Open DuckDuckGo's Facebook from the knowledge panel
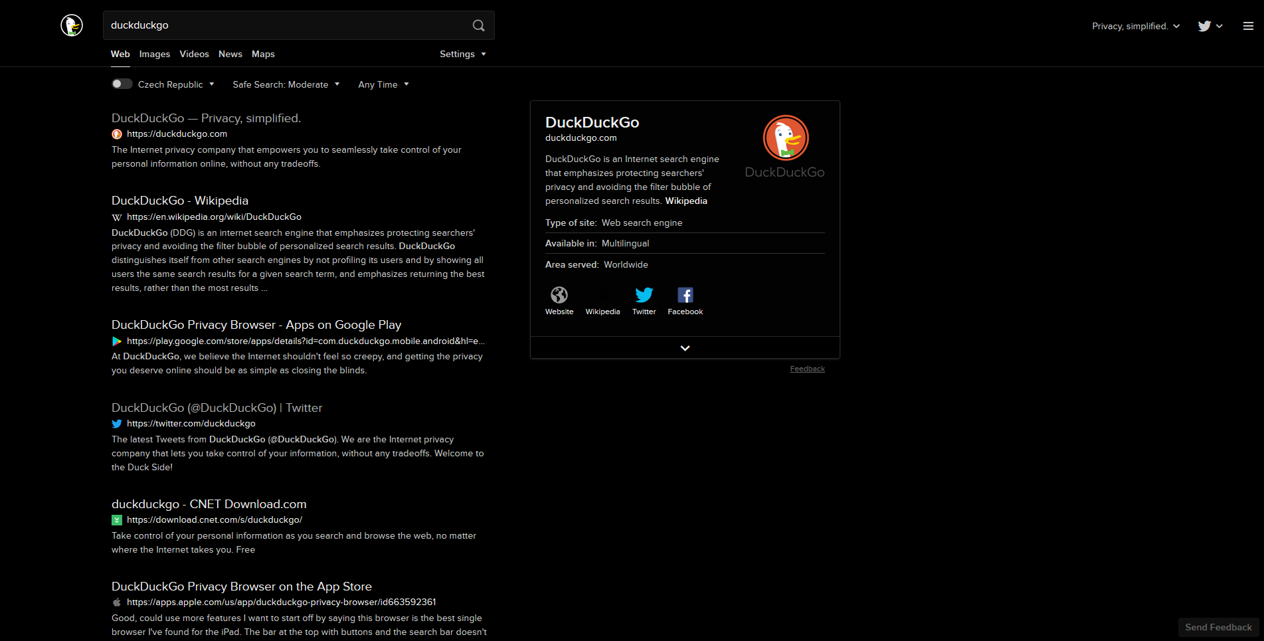Image resolution: width=1264 pixels, height=641 pixels. [685, 295]
